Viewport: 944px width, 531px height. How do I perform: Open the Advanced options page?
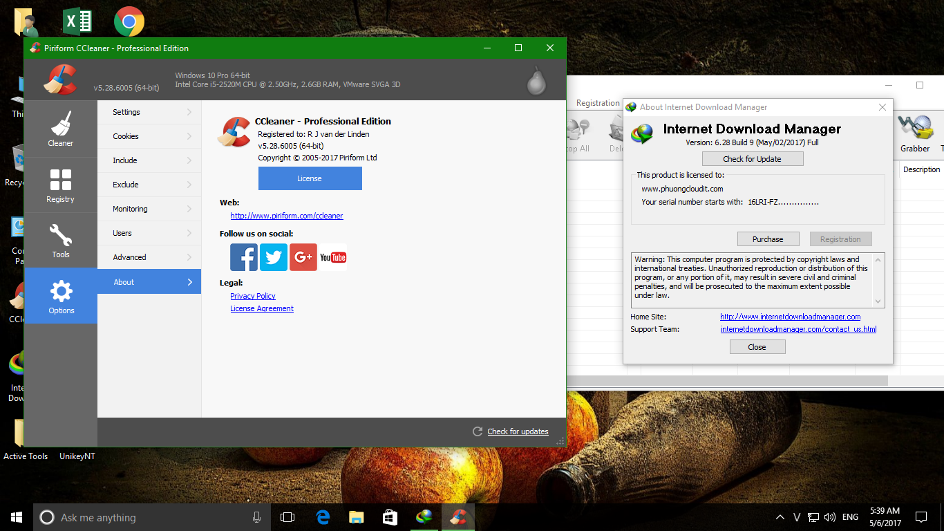pyautogui.click(x=149, y=257)
